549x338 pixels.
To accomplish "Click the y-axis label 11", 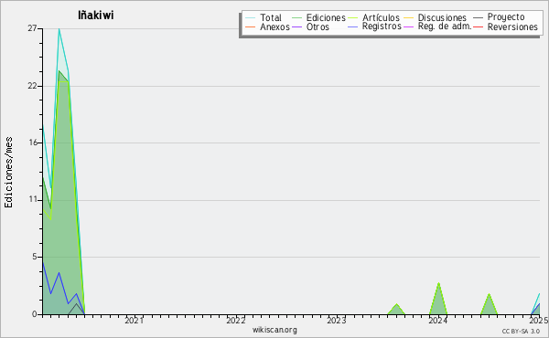I will 32,199.
